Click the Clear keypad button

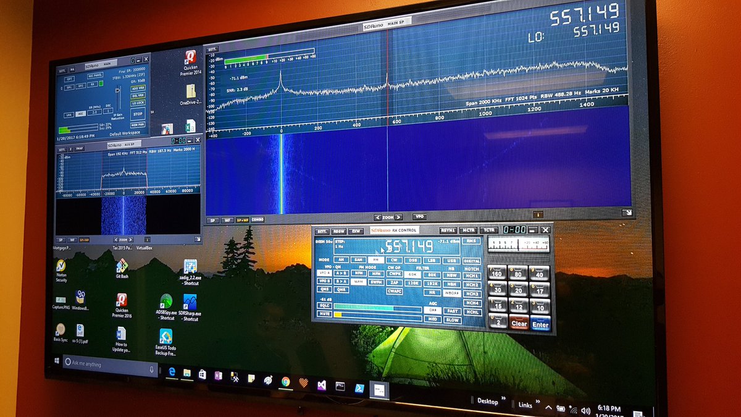(x=519, y=323)
